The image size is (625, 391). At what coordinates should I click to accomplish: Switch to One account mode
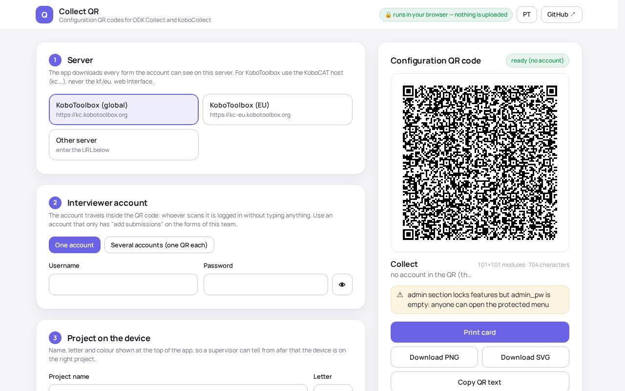(75, 245)
